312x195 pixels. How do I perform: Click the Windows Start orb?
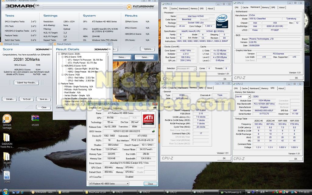5,192
